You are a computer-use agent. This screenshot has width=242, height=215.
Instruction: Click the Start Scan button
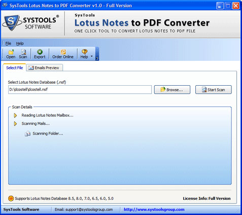coord(214,90)
